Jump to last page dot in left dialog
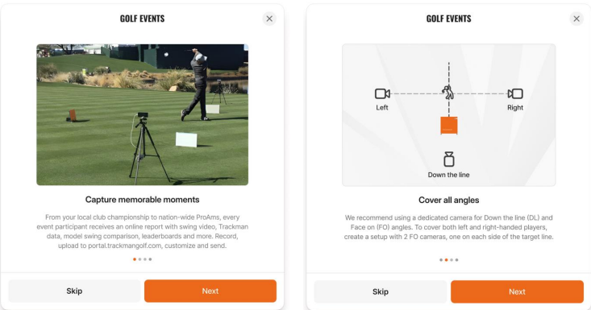The width and height of the screenshot is (591, 310). click(150, 259)
